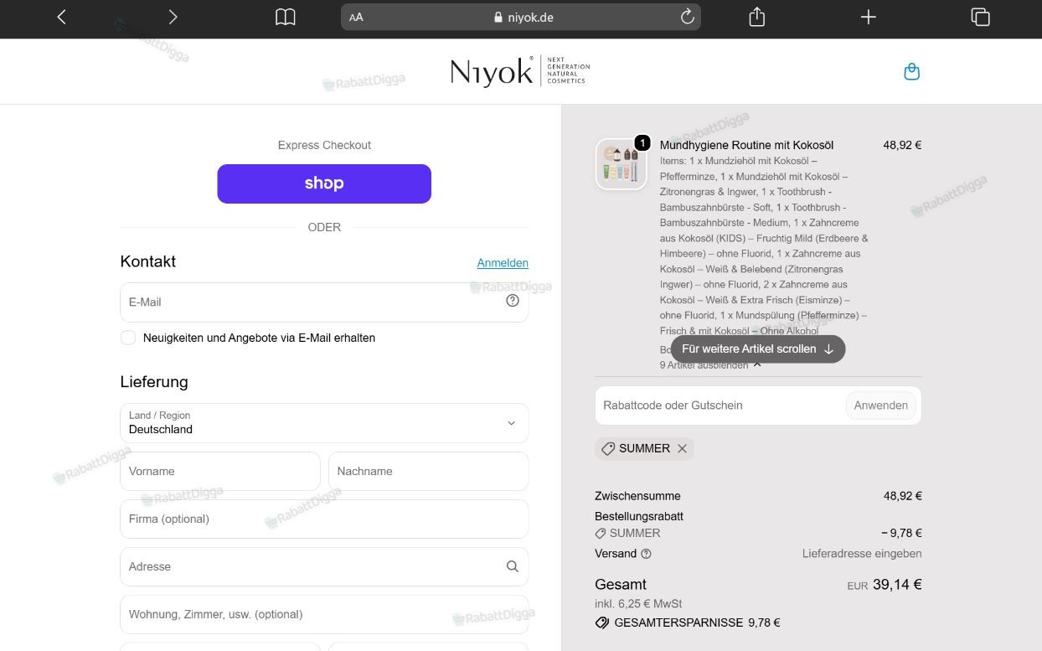Screen dimensions: 1042x651
Task: Click the niyok.de address bar
Action: 520,17
